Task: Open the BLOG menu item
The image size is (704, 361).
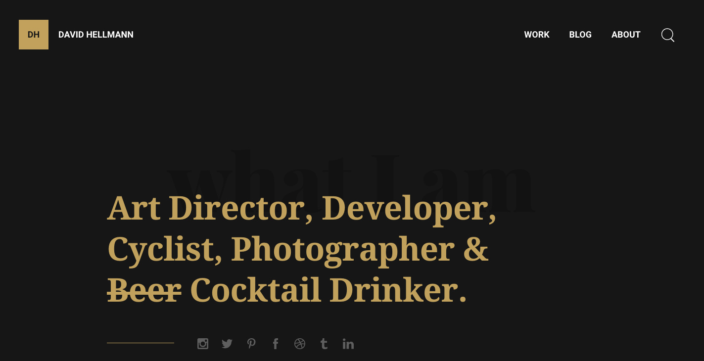Action: point(580,35)
